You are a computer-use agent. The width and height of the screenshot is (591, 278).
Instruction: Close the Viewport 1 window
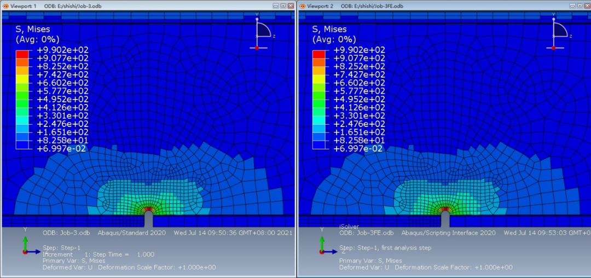(291, 6)
